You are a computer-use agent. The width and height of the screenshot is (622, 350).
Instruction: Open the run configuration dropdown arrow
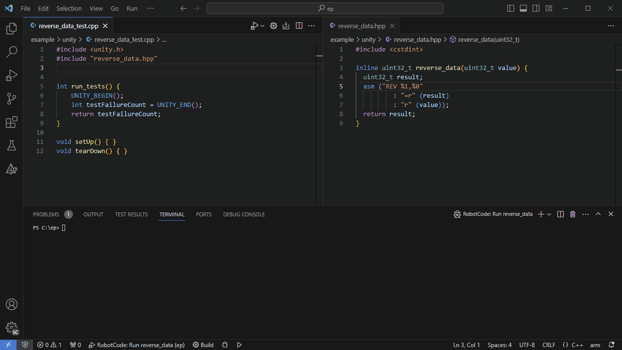click(262, 26)
